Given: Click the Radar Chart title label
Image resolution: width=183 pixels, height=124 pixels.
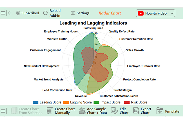Looking at the screenshot, I should (x=110, y=13).
